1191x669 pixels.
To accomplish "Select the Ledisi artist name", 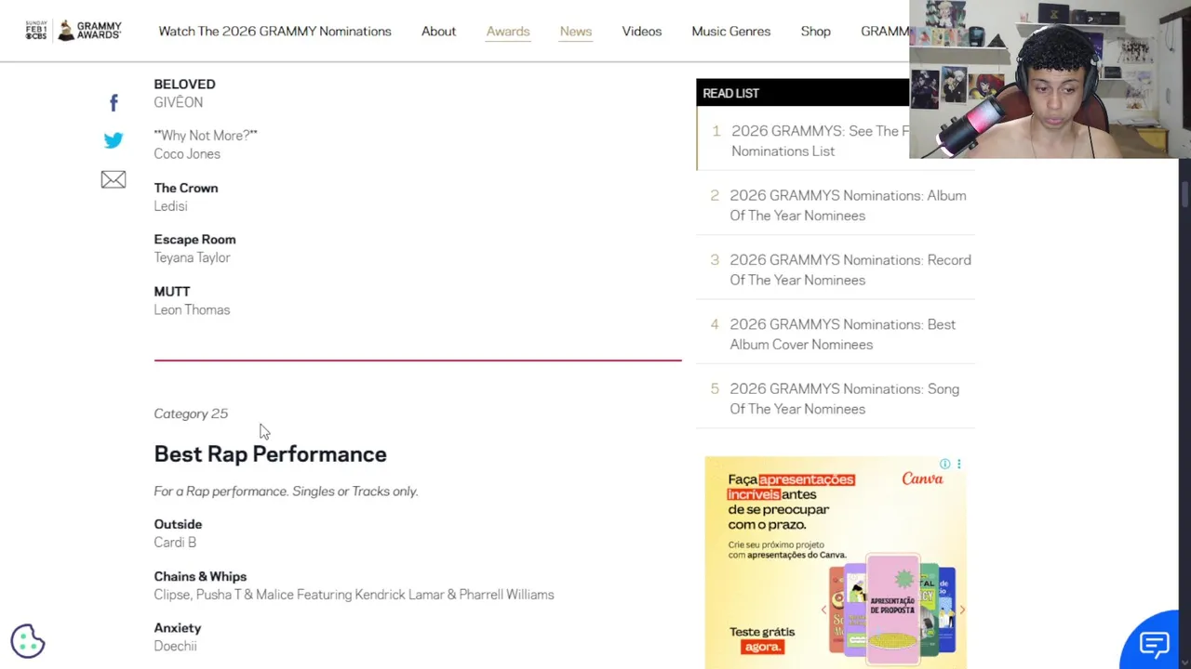I will point(170,206).
